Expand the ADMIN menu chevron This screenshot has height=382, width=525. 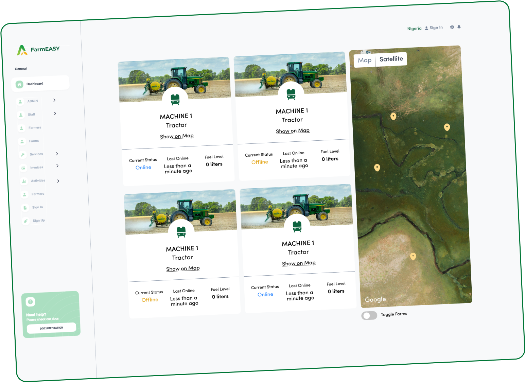pyautogui.click(x=54, y=100)
